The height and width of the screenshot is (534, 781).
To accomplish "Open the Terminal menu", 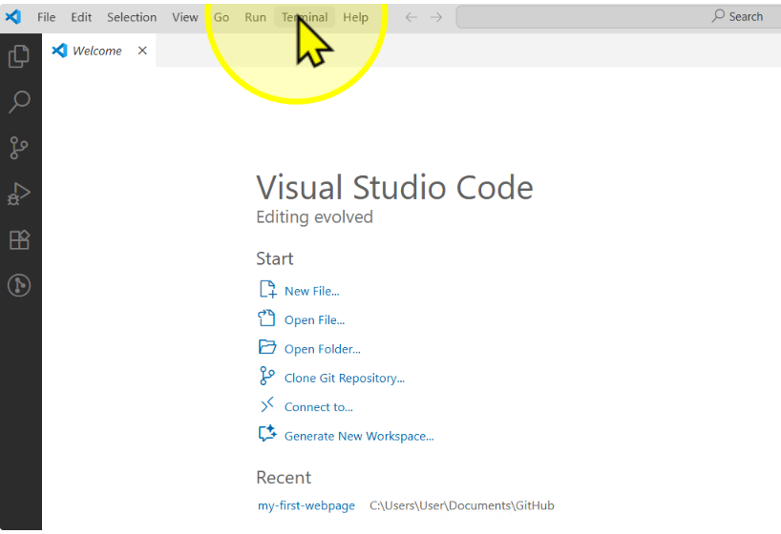I will [305, 17].
